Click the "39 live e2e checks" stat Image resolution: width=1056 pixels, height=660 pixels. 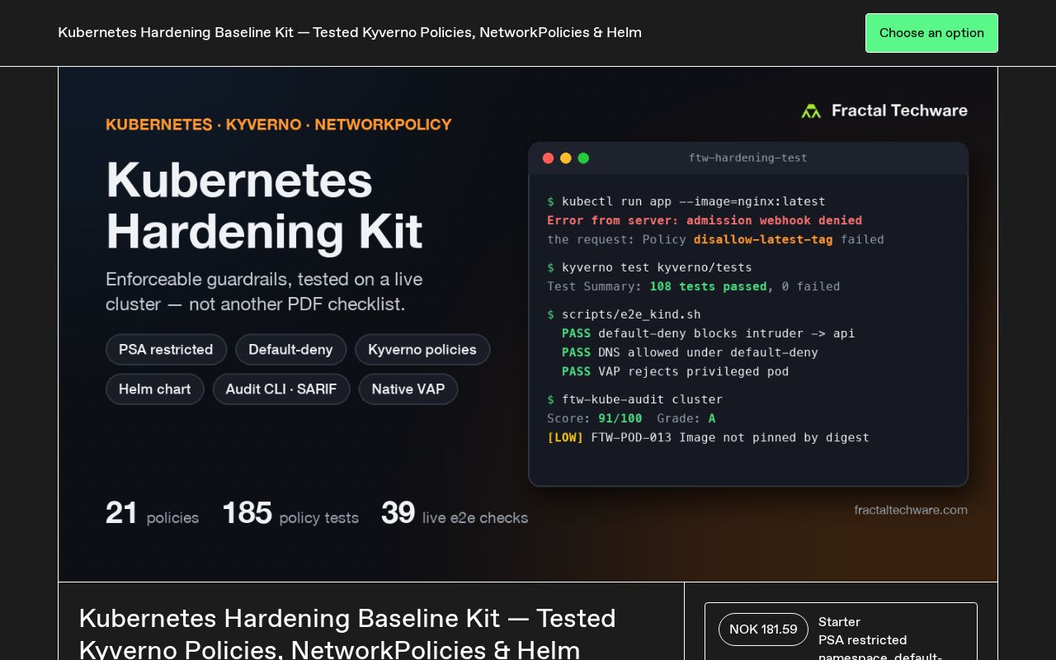[x=455, y=513]
